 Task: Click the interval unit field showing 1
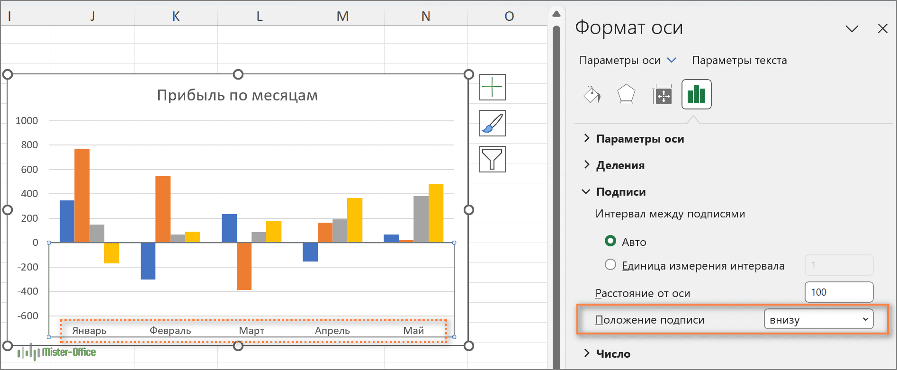(x=839, y=265)
